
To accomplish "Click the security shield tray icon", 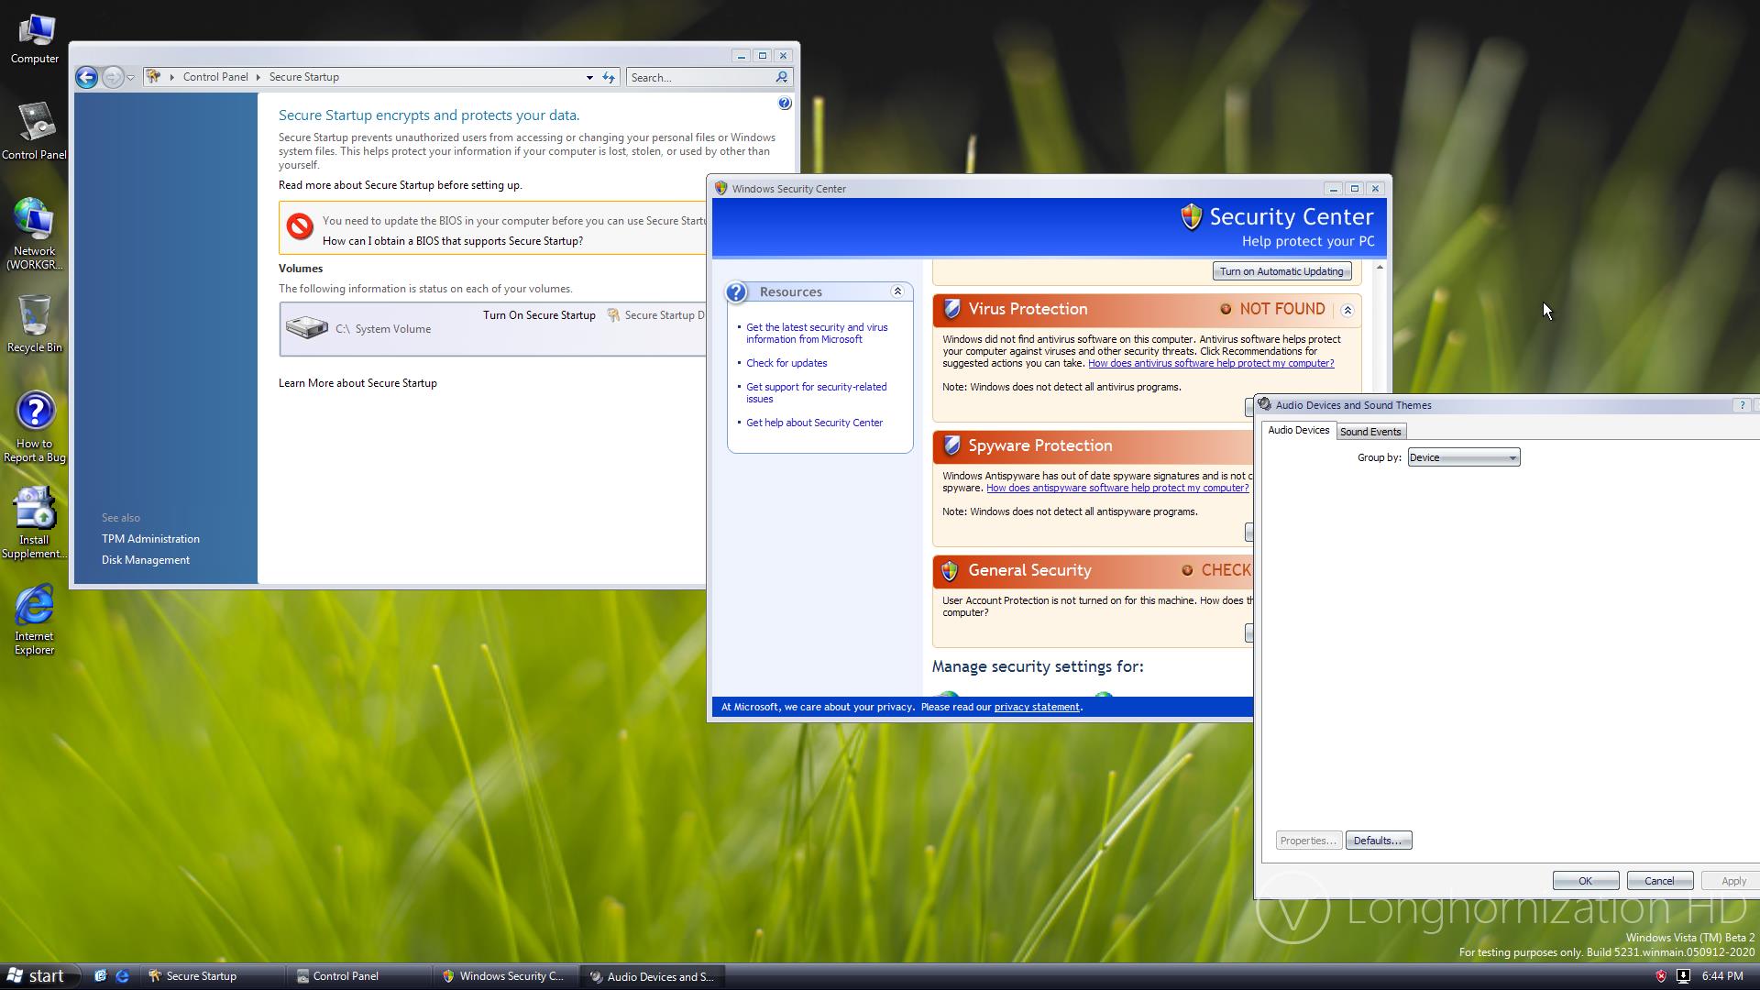I will point(1660,976).
